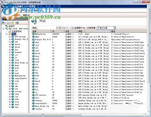The height and width of the screenshot is (117, 151).
Task: Collapse the EBS-19191 server tree node
Action: click(x=4, y=29)
